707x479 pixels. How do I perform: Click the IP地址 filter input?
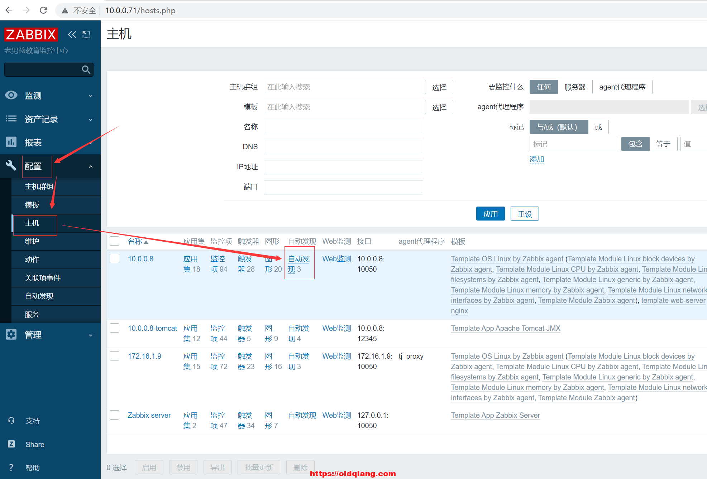(x=343, y=167)
